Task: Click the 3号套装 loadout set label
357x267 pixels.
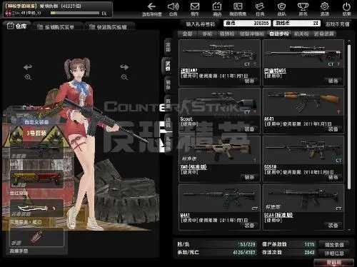Action: click(x=36, y=133)
